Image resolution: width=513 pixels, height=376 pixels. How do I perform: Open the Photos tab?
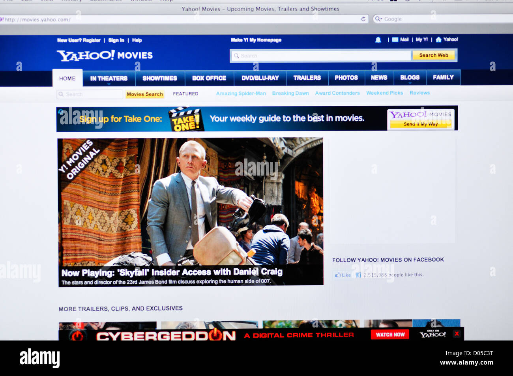pyautogui.click(x=346, y=78)
